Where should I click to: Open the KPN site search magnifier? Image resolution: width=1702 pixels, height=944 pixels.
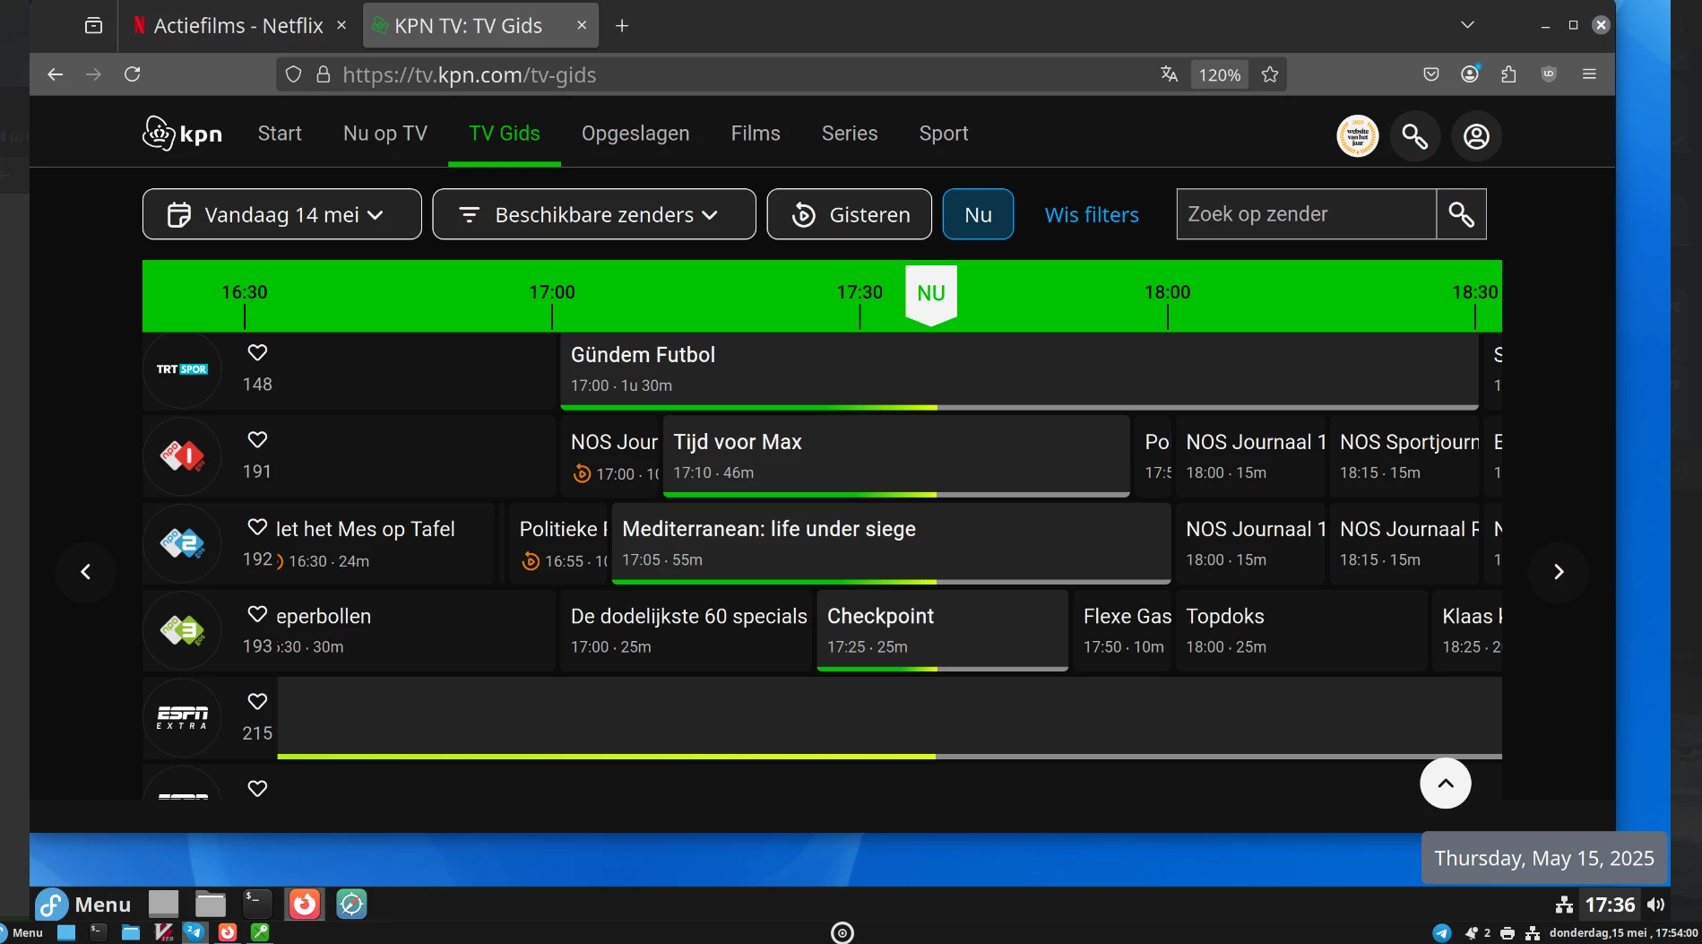pyautogui.click(x=1415, y=136)
